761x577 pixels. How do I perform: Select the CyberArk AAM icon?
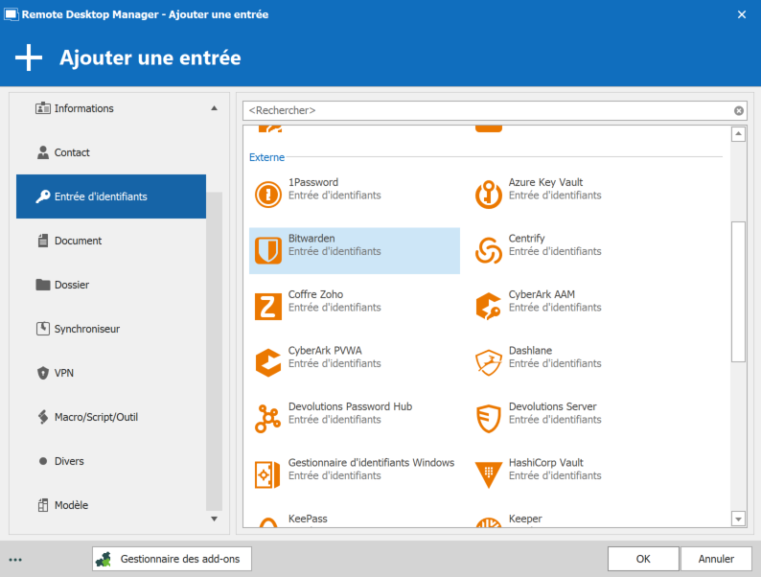(488, 307)
